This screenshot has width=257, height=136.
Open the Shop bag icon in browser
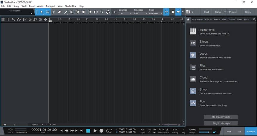[193, 91]
